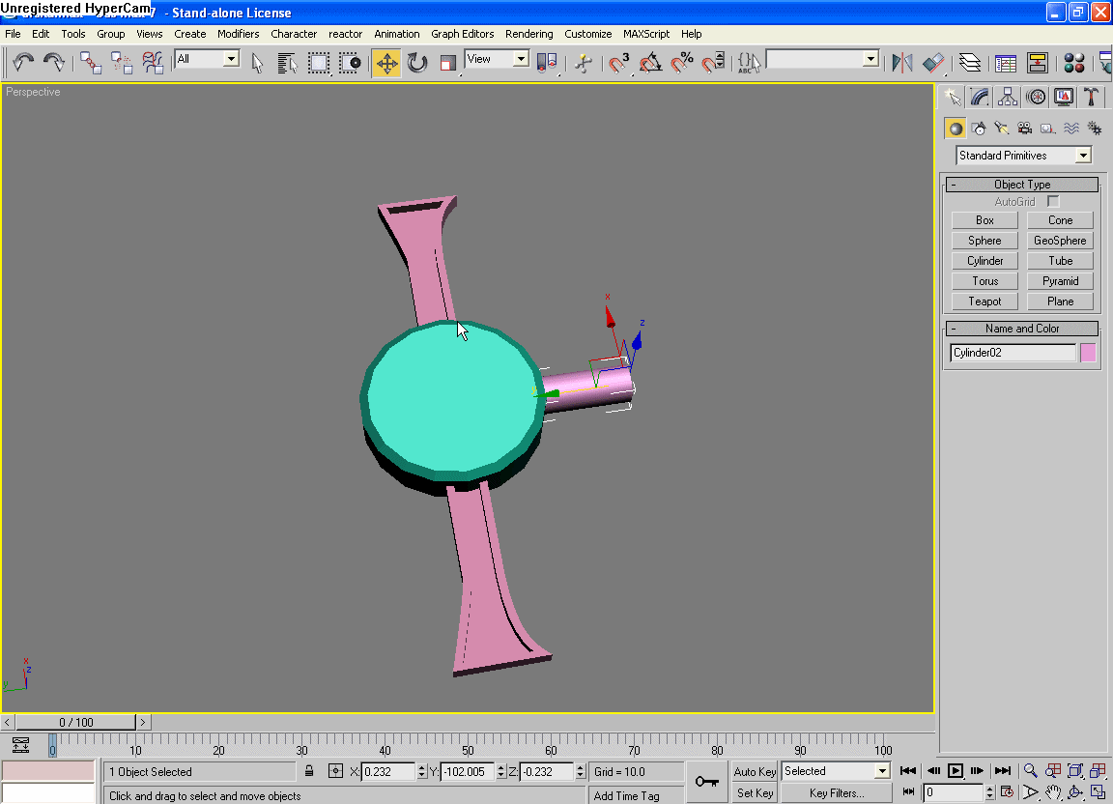Enable Auto Key animation mode
1113x804 pixels.
coord(755,771)
